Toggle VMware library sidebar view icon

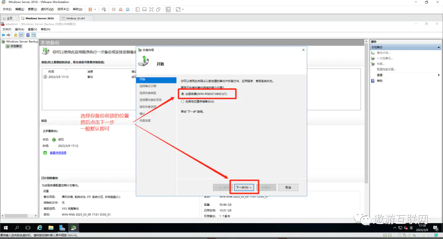[137, 9]
